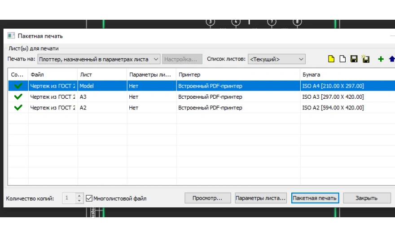Move sheet up with the blue arrow
The width and height of the screenshot is (395, 237).
391,59
